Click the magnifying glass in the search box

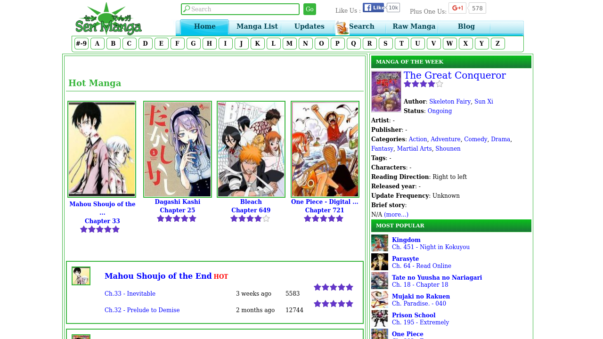[x=187, y=8]
